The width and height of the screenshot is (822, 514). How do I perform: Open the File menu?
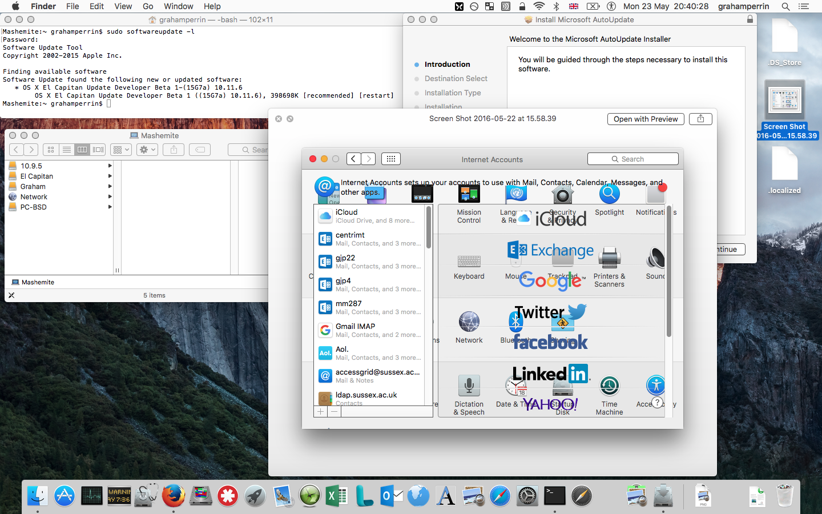72,6
